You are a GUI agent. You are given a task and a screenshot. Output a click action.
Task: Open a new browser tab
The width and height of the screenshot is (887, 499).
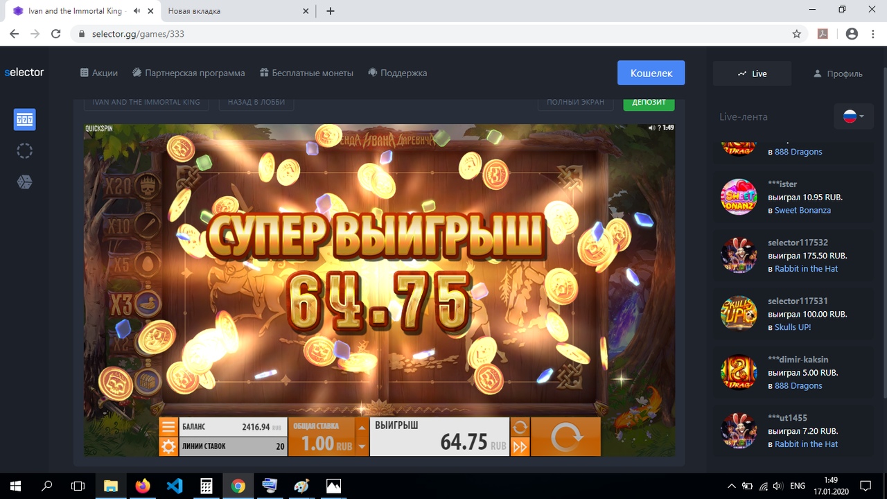click(x=331, y=11)
